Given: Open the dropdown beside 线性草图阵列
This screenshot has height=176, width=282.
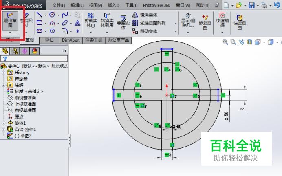Looking at the screenshot, I should tap(176, 23).
